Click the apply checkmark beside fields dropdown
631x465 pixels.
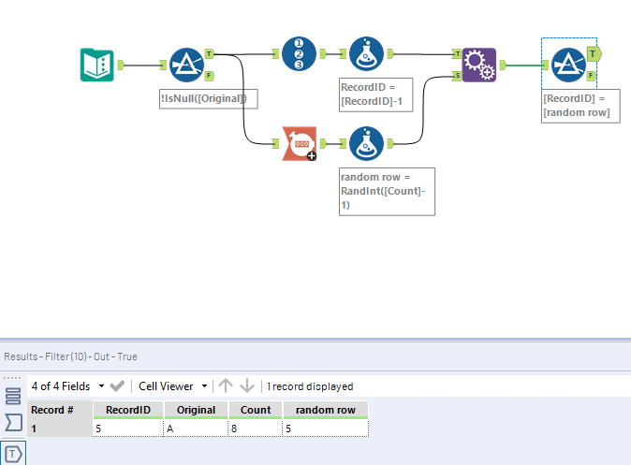click(x=117, y=386)
